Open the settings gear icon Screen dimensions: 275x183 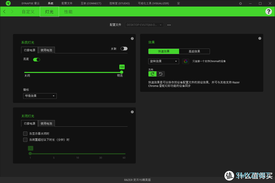tap(241, 3)
